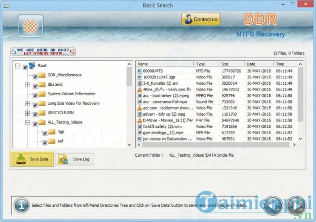Click the file list scroll right arrow
Viewport: 316px width, 222px height.
pos(294,145)
